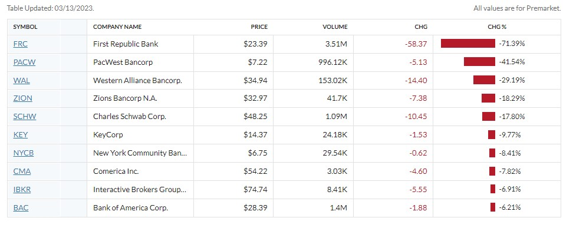Open the IBKR ticker symbol link

pyautogui.click(x=22, y=190)
